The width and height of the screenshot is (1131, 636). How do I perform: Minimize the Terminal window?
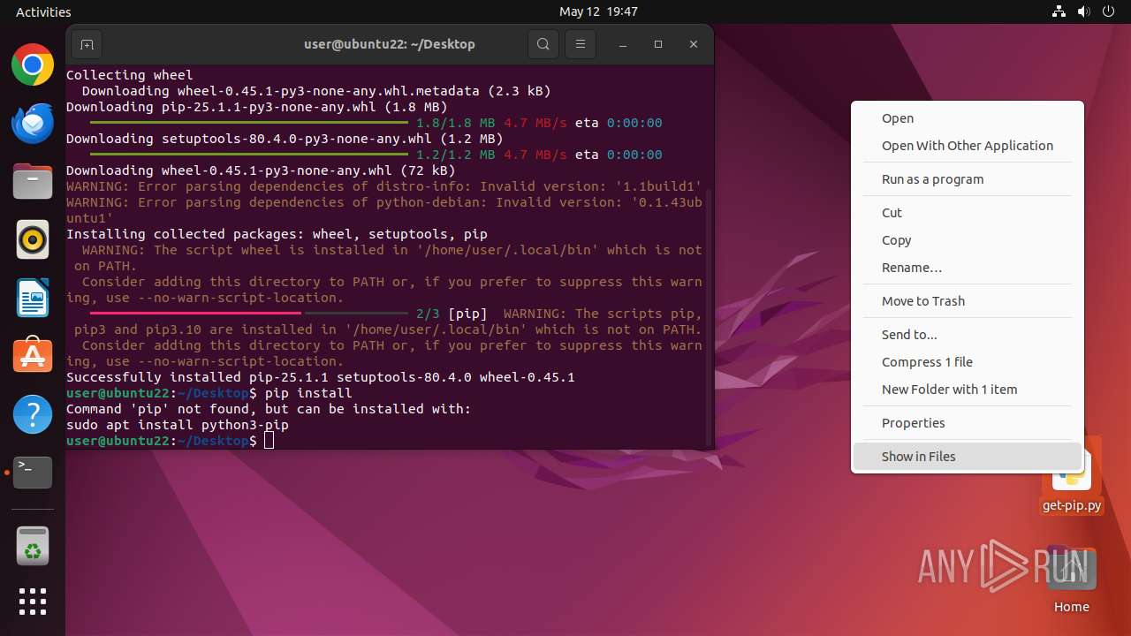point(623,44)
